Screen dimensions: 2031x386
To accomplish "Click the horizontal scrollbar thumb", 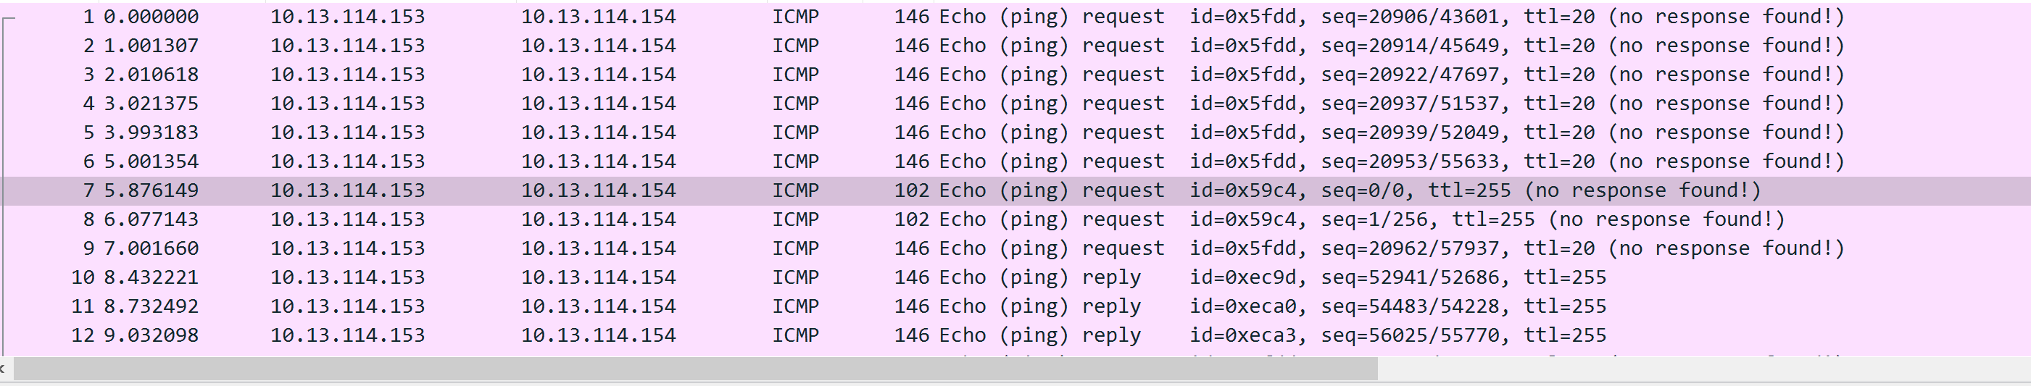I will 694,368.
